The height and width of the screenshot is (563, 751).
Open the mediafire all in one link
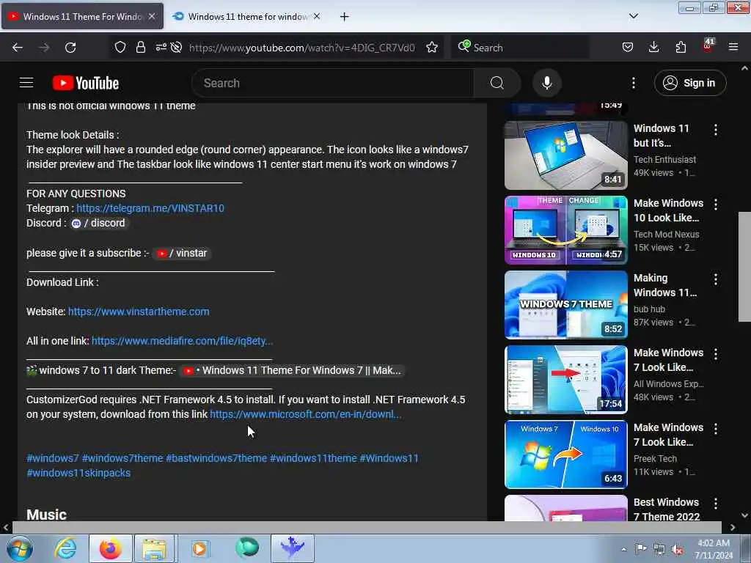(x=182, y=341)
